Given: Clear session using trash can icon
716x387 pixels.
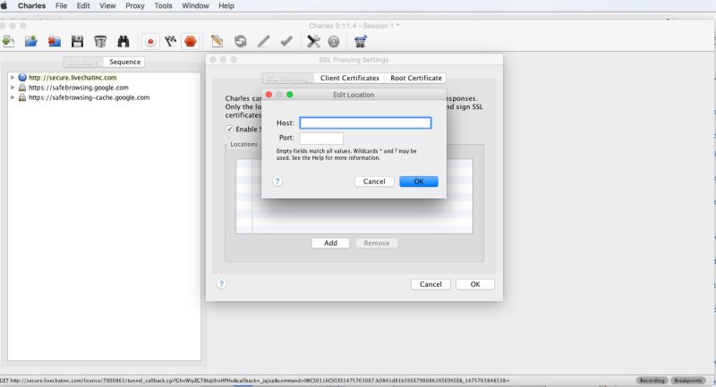Looking at the screenshot, I should [x=100, y=41].
